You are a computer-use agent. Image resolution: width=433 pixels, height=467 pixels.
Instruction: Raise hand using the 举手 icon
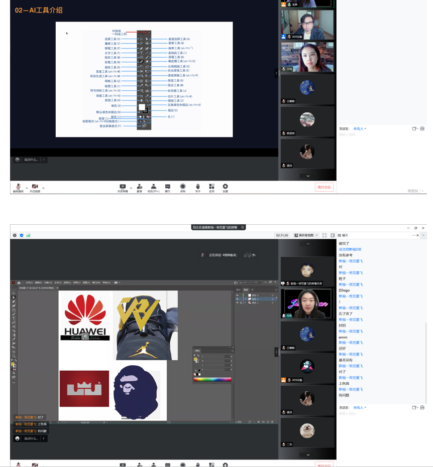coord(197,187)
